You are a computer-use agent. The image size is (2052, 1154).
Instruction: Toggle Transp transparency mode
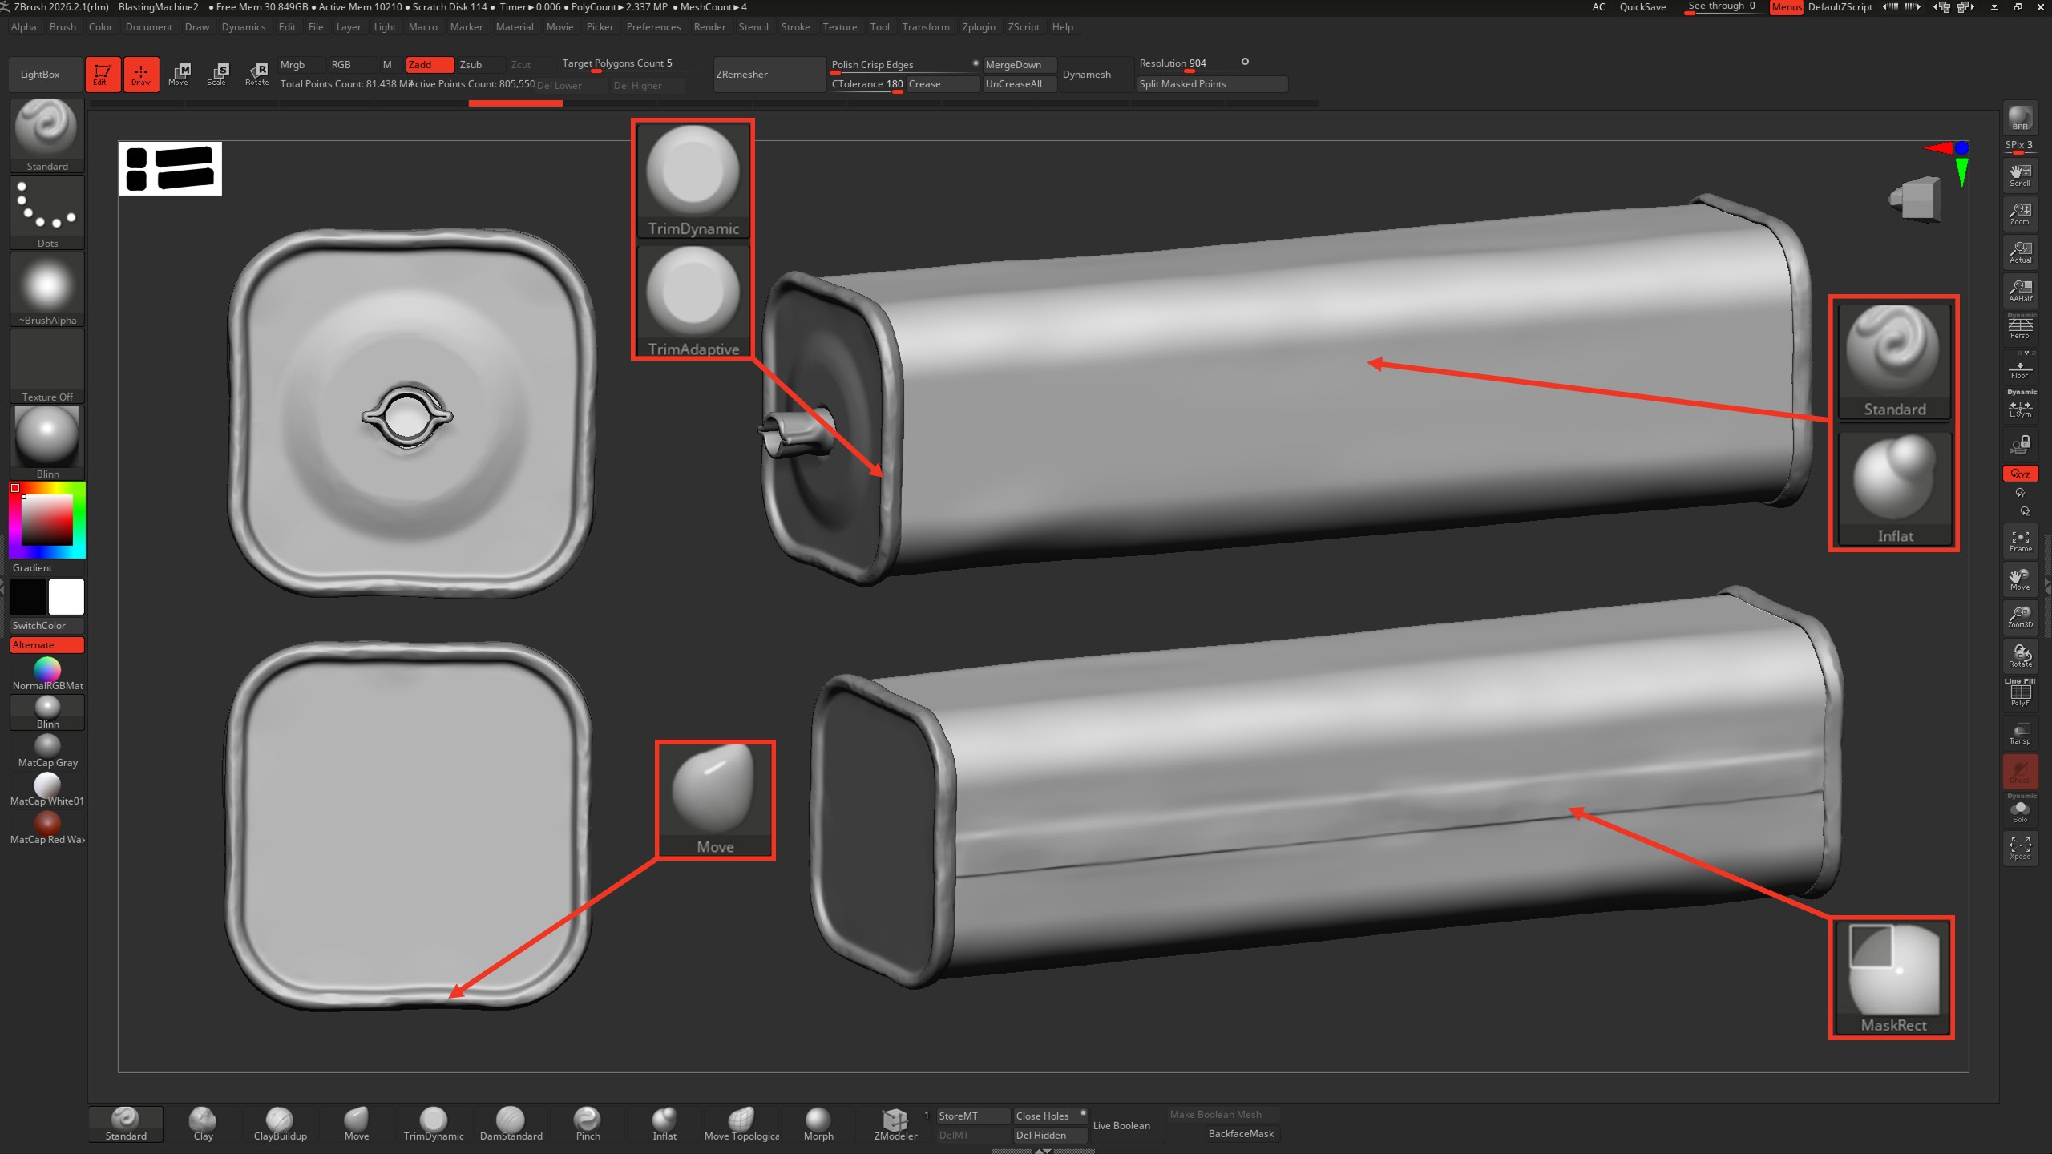pos(2020,732)
